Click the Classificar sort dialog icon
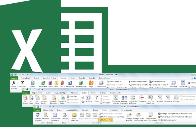196x127 pixels. click(88, 98)
